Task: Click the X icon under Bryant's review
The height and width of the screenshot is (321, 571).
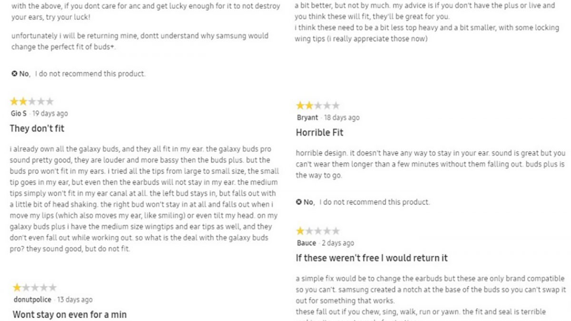Action: pos(299,202)
